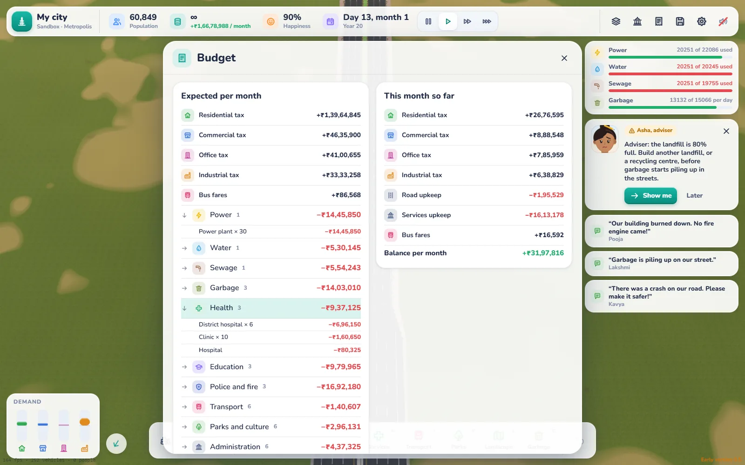Select the industrial demand factory icon
The width and height of the screenshot is (745, 465).
point(84,448)
